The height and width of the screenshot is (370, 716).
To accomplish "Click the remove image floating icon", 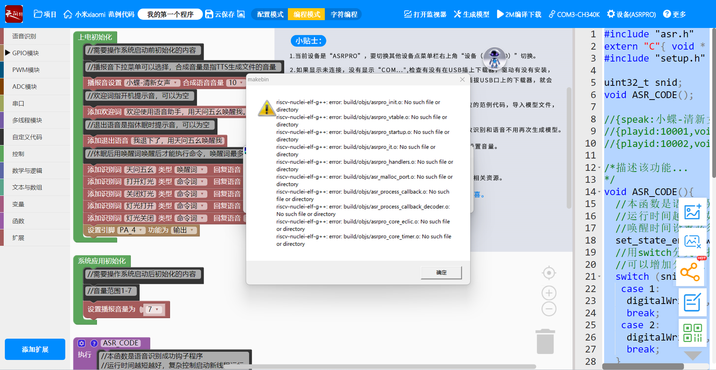I will point(693,242).
